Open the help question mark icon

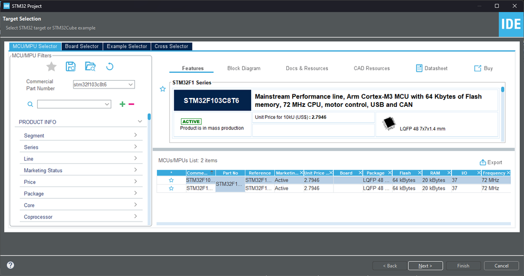click(x=10, y=266)
